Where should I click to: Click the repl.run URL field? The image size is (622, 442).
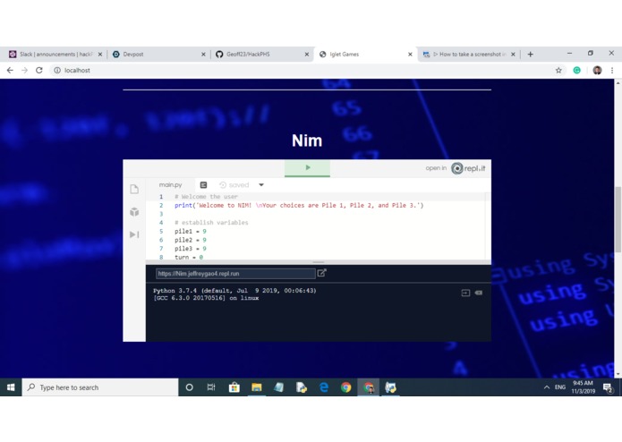pos(235,274)
